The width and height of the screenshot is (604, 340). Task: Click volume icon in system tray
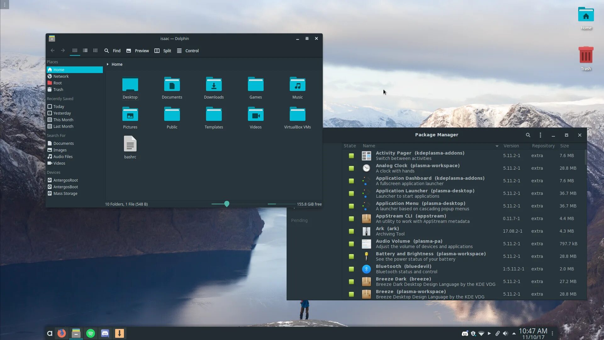pos(505,333)
